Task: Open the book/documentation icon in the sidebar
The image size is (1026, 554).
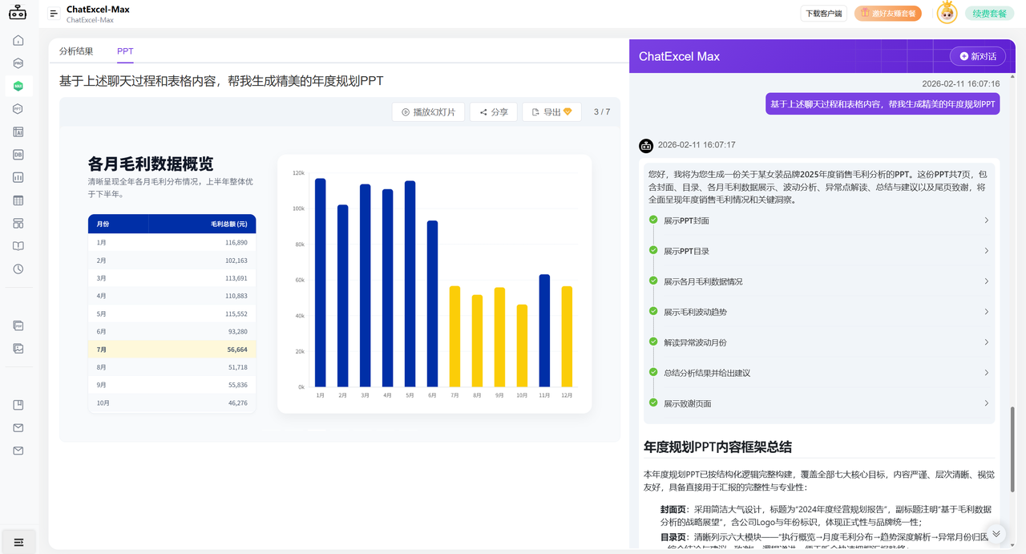Action: tap(18, 246)
